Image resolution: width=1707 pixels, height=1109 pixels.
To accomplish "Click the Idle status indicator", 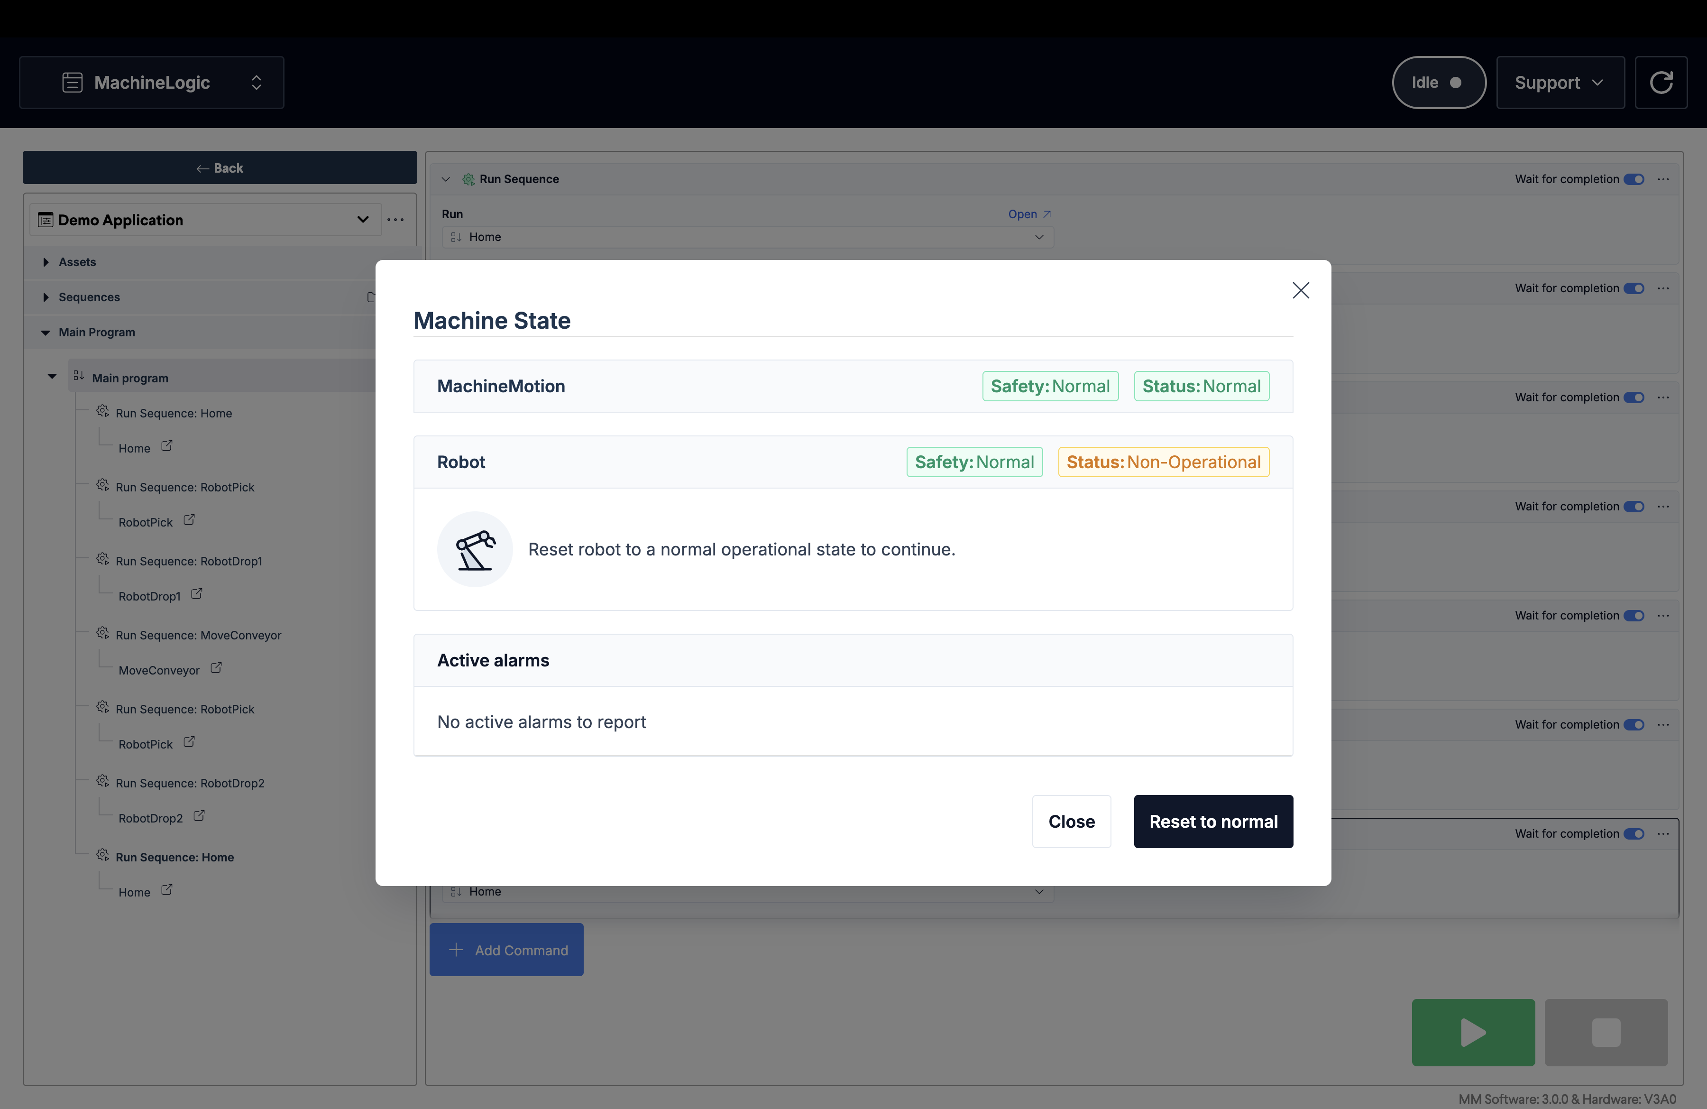I will (1439, 83).
